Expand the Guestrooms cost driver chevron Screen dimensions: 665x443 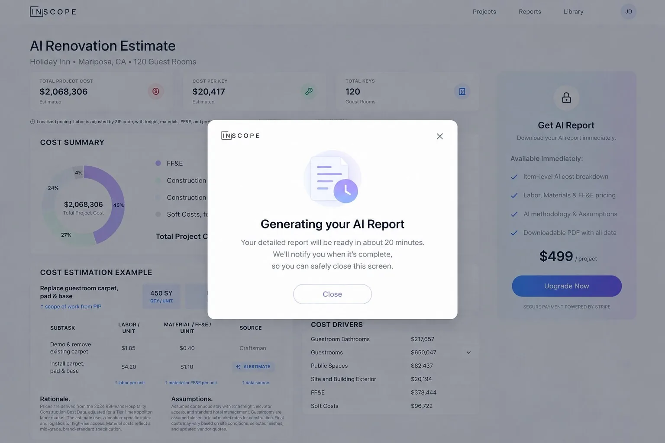[x=468, y=353]
